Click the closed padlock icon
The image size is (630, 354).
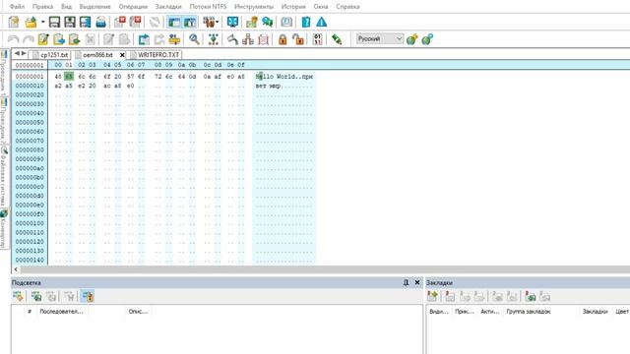coord(283,39)
